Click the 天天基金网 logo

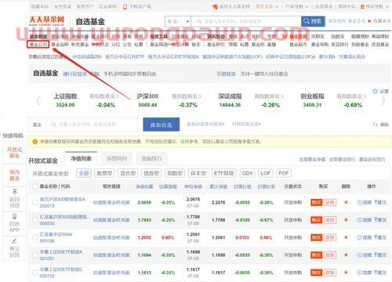coord(46,20)
